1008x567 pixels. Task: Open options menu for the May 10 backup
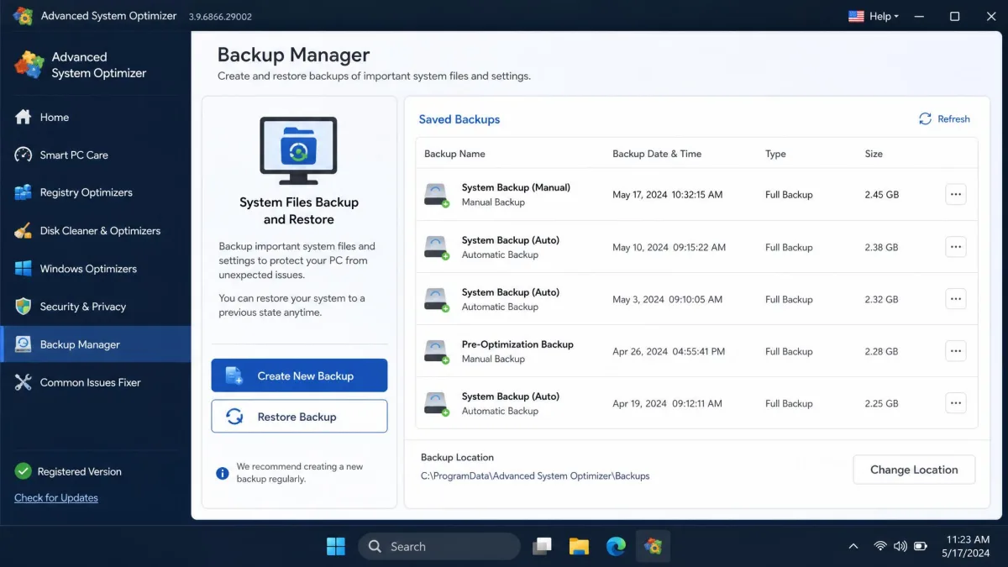(955, 247)
